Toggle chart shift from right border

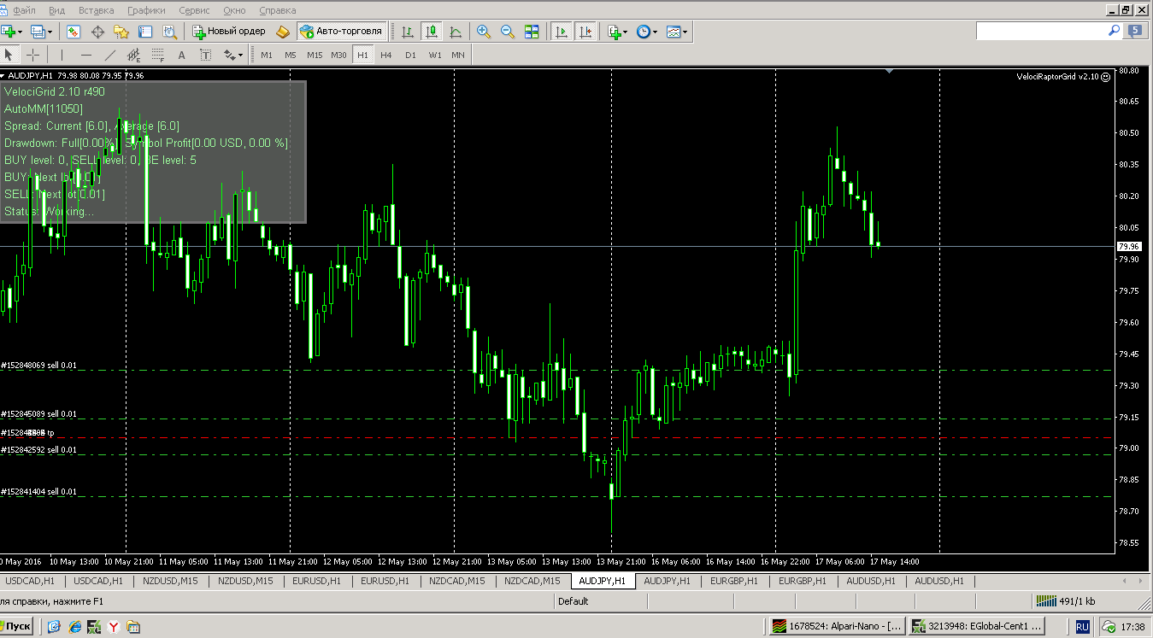tap(585, 32)
